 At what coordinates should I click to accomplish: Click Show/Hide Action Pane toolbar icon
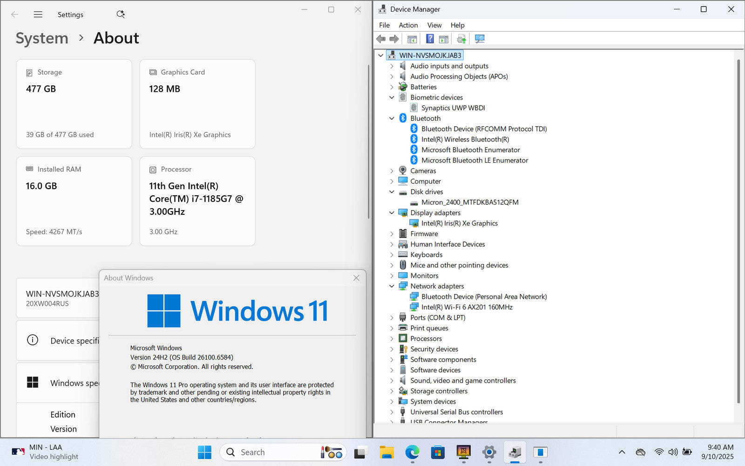click(444, 39)
